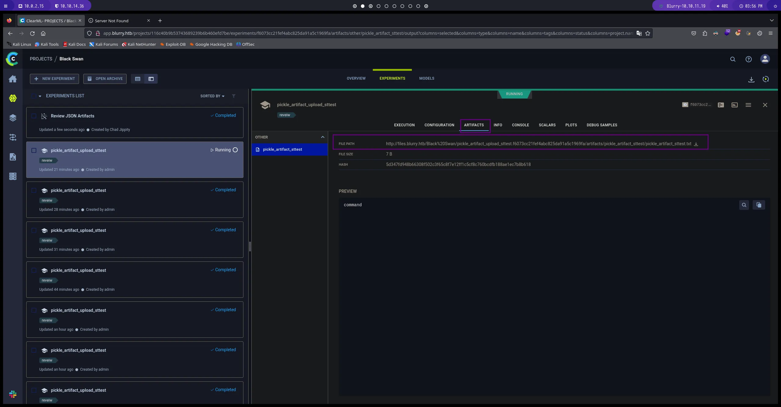Expand the select-all dropdown arrow next to Experiments List
Screen dimensions: 781x407
click(x=40, y=96)
